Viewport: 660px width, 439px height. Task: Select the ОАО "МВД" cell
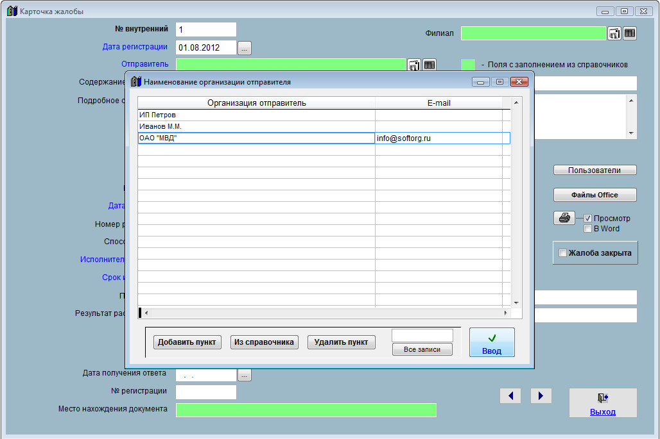[x=256, y=138]
